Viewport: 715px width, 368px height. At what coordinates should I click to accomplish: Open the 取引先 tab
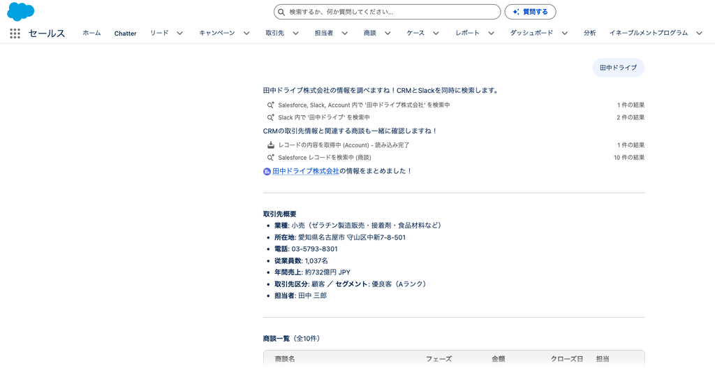(275, 33)
